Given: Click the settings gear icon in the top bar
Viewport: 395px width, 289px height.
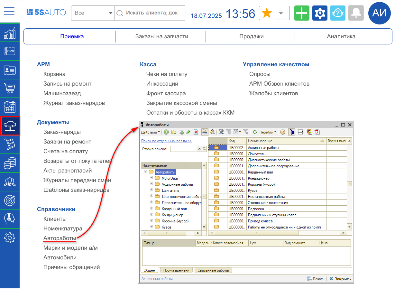Looking at the screenshot, I should pyautogui.click(x=319, y=13).
